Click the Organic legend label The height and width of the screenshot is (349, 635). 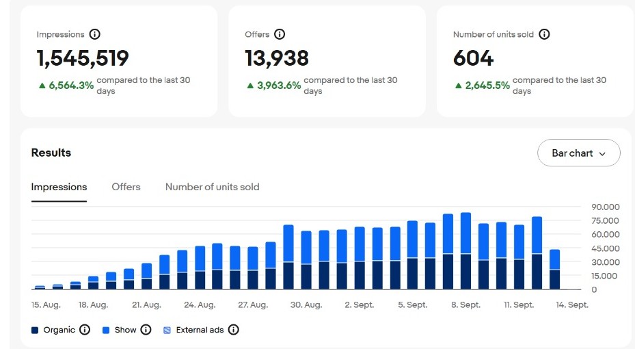(x=59, y=330)
